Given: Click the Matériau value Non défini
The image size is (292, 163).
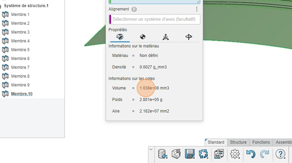Looking at the screenshot, I should click(149, 56).
